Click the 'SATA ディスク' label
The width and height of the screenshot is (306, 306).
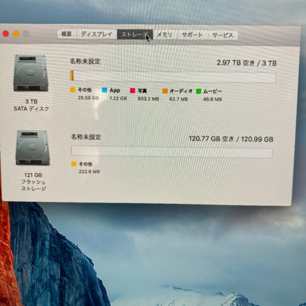[x=31, y=109]
